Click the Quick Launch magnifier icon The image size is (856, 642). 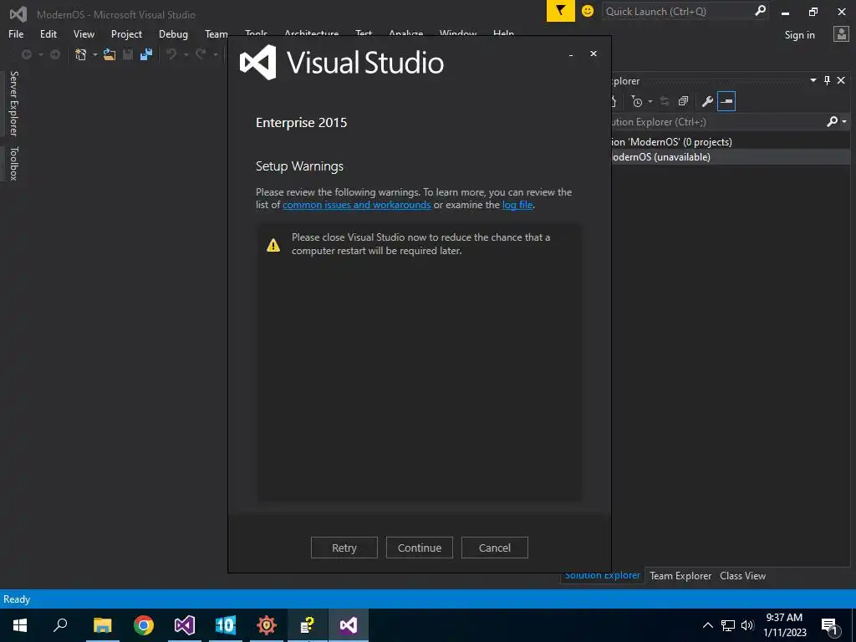click(760, 11)
